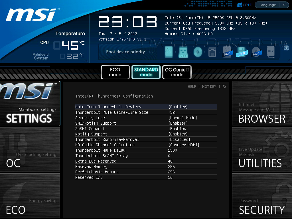Select the Reserved I/O label
Viewport: 292px width, 219px height.
(89, 177)
